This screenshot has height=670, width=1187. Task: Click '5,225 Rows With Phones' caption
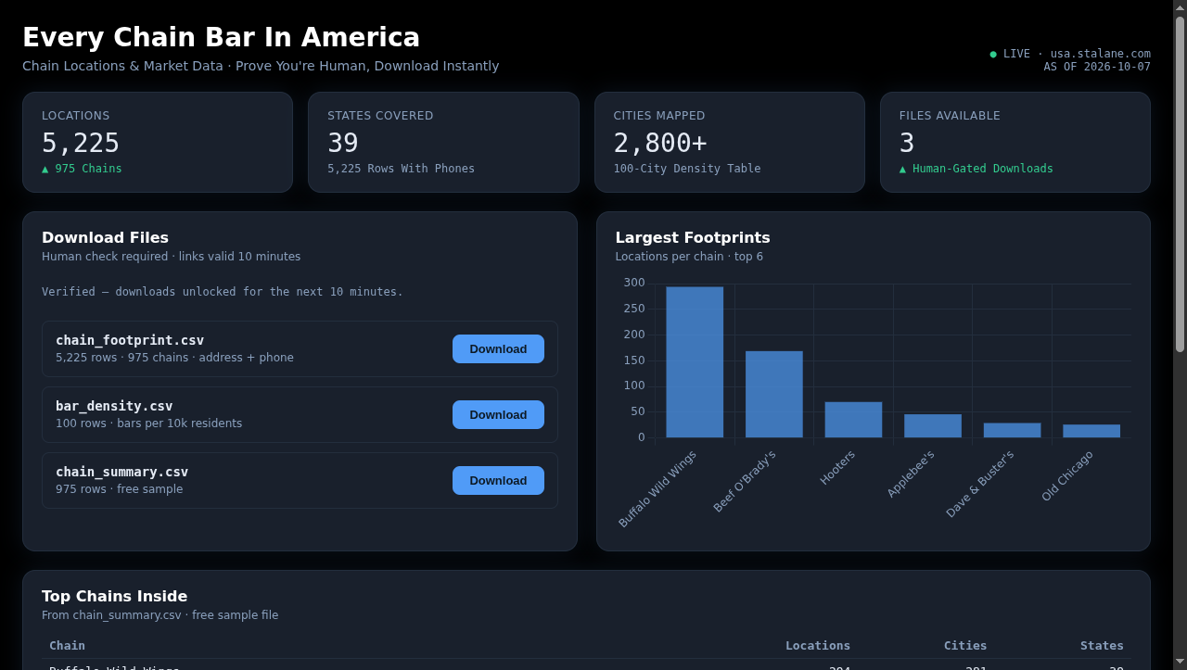401,169
